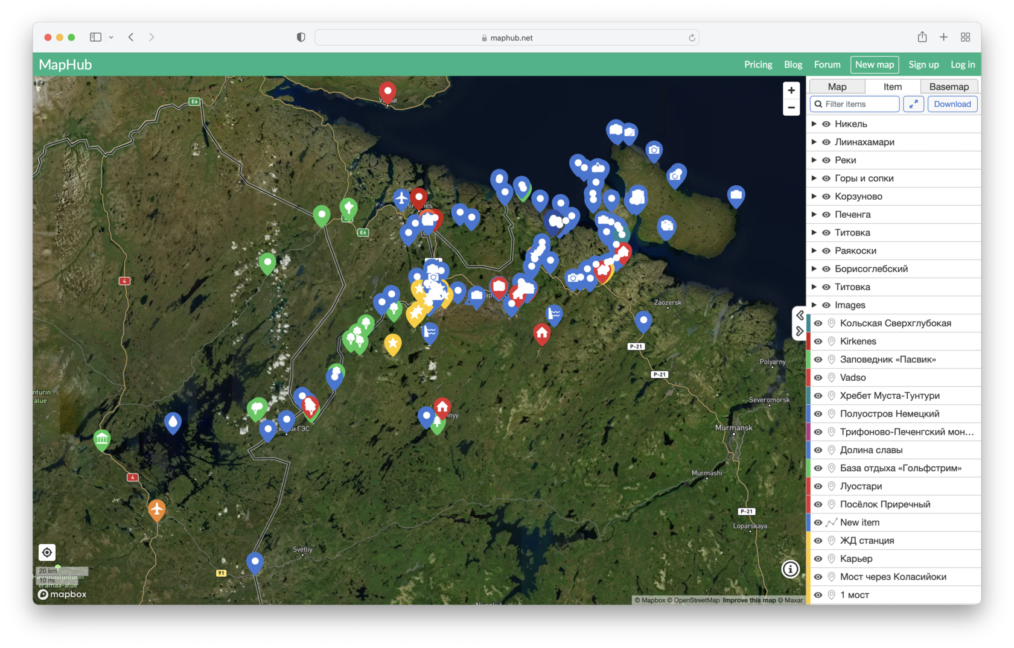
Task: Click the orange airplane marker on the map
Action: (x=157, y=509)
